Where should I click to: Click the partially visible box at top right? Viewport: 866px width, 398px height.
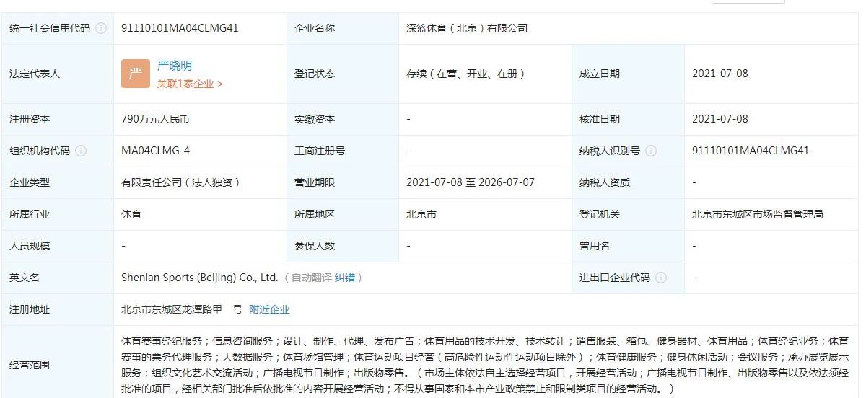click(748, 1)
